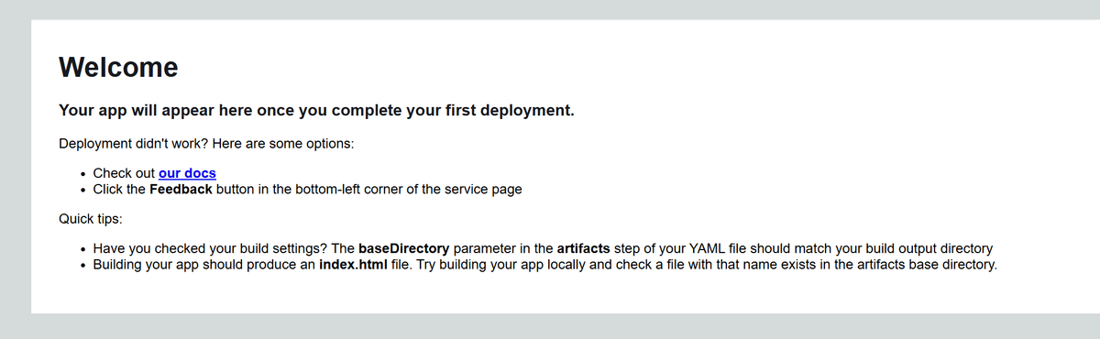Click the words "first deployment" in the subheading

(x=504, y=111)
